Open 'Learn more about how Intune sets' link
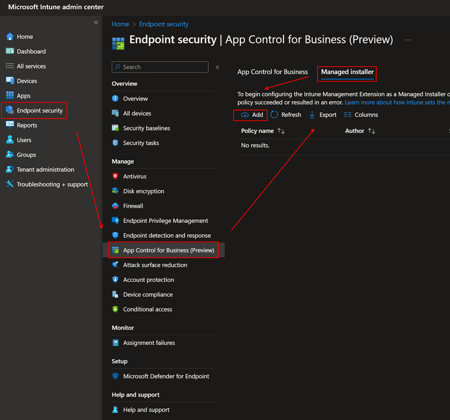Viewport: 450px width, 420px height. click(x=397, y=102)
